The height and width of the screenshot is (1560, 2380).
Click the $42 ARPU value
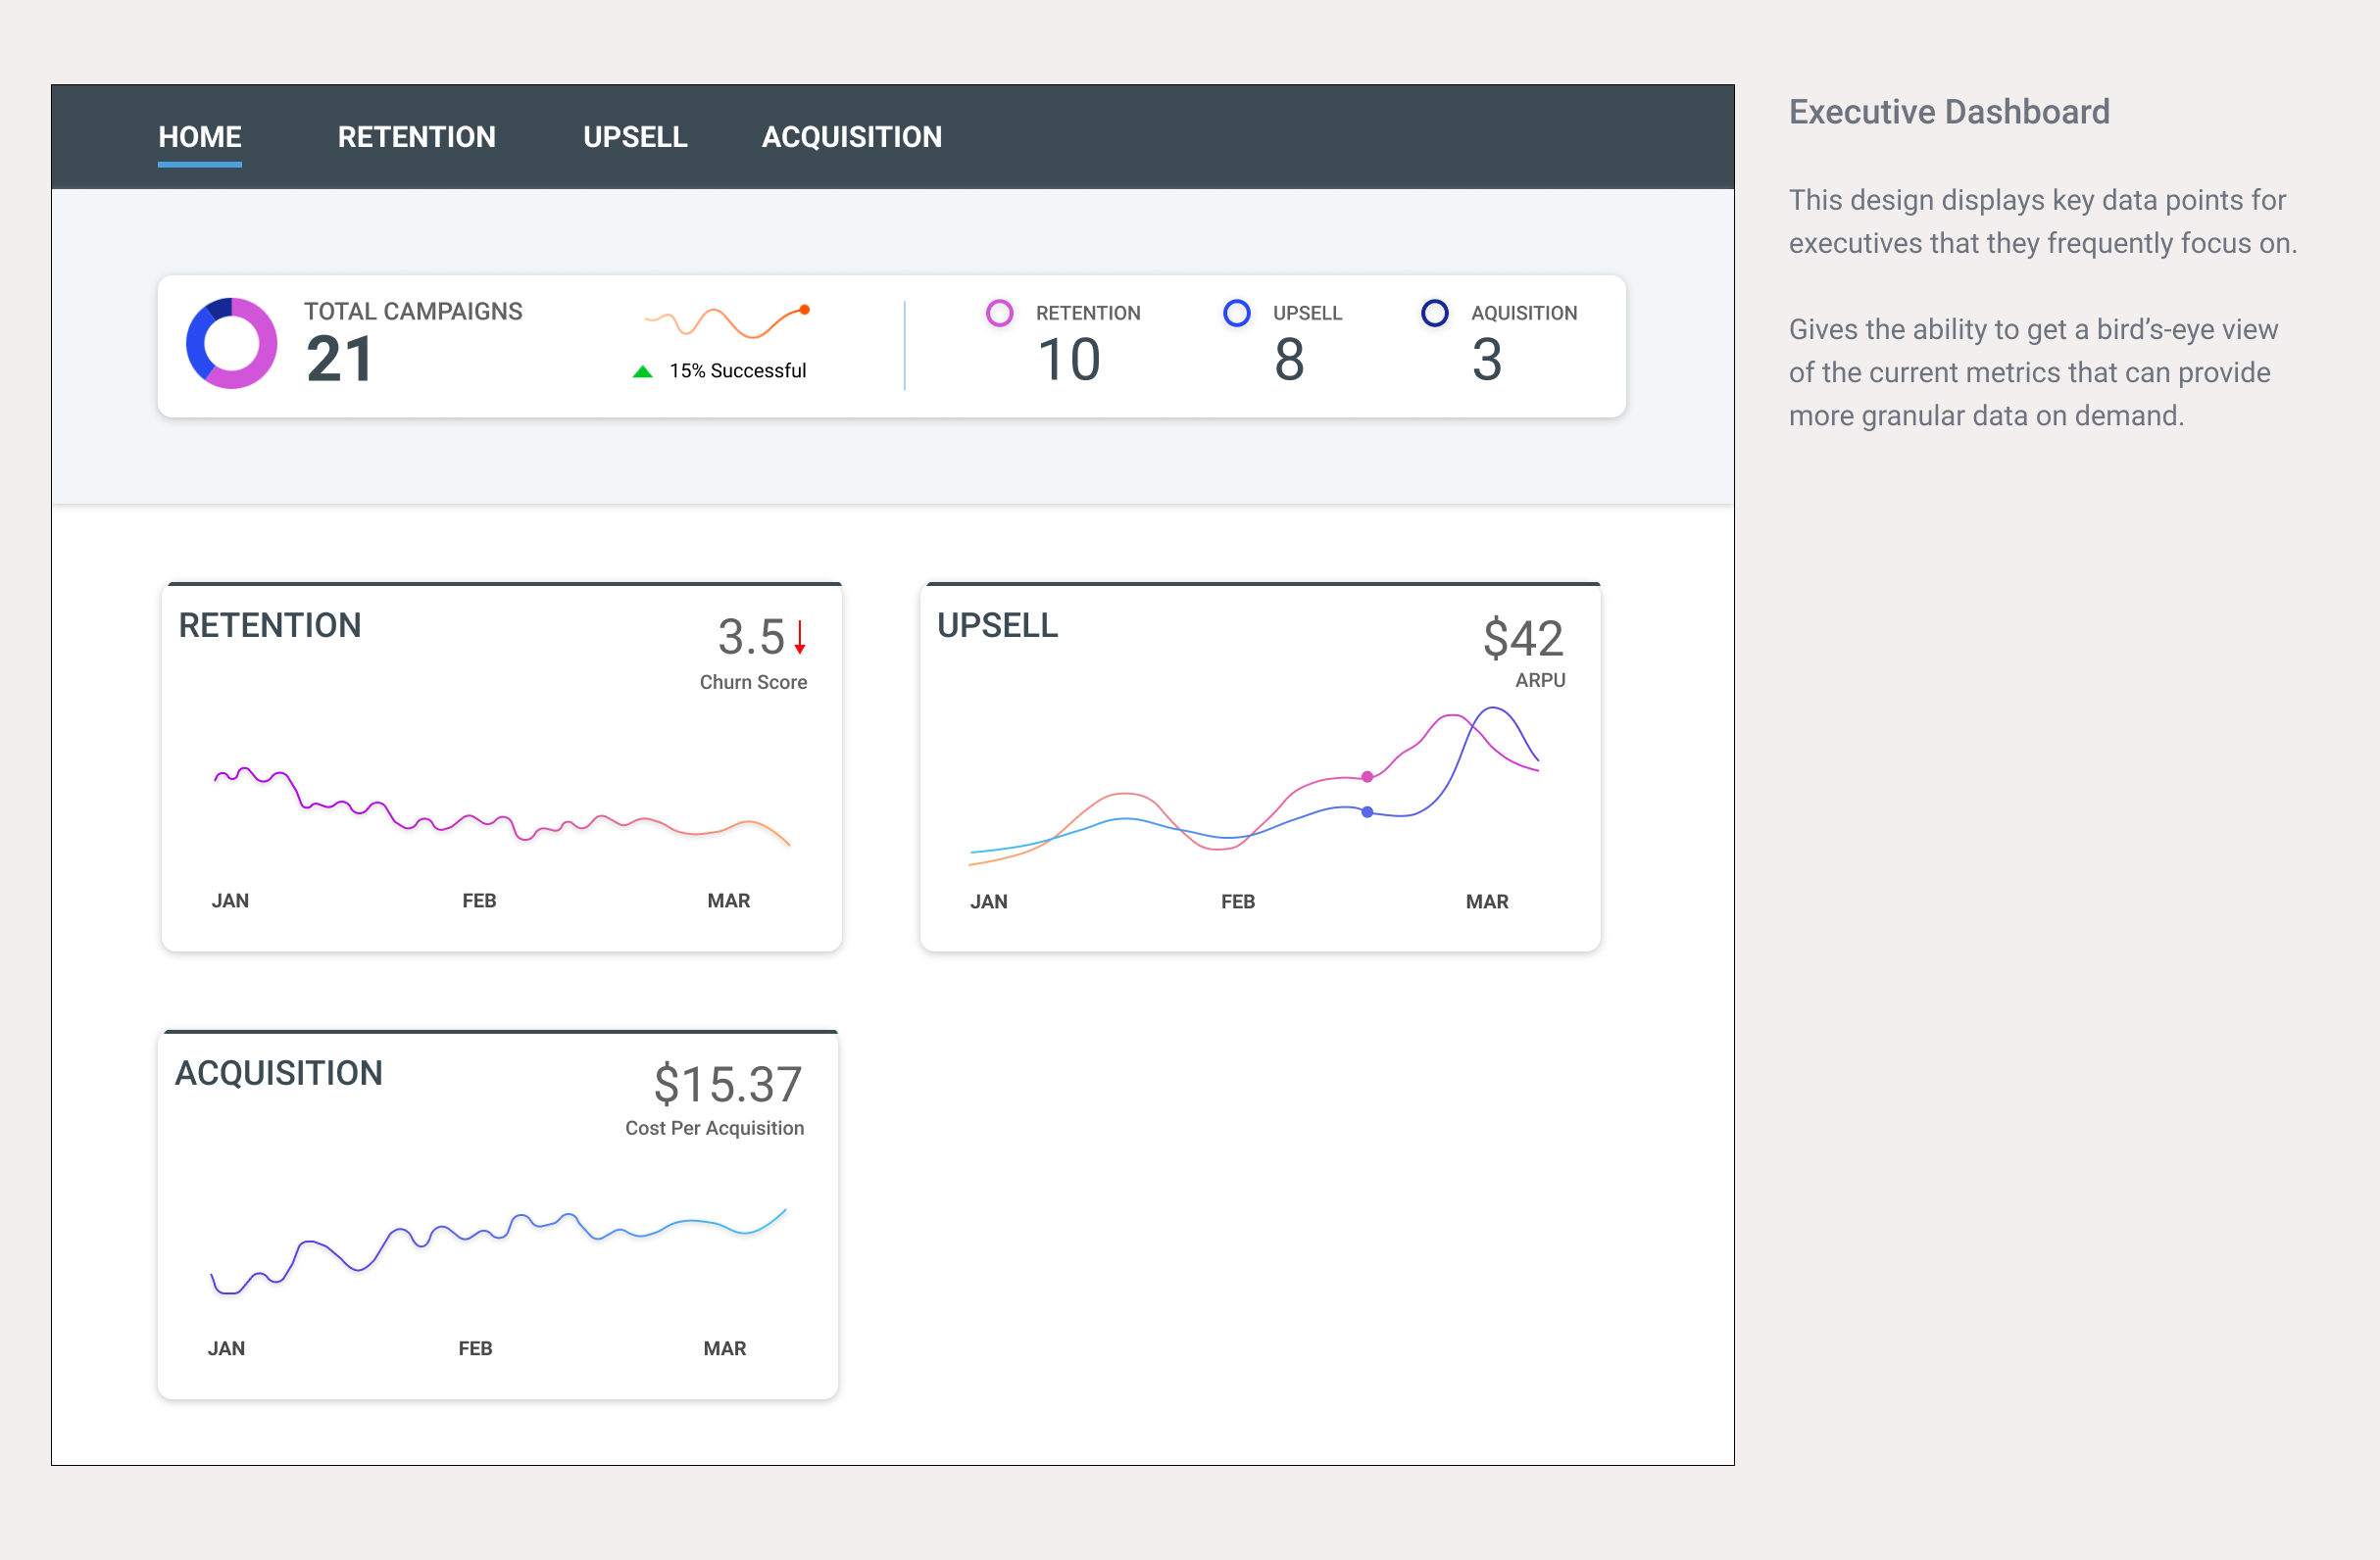[1523, 638]
